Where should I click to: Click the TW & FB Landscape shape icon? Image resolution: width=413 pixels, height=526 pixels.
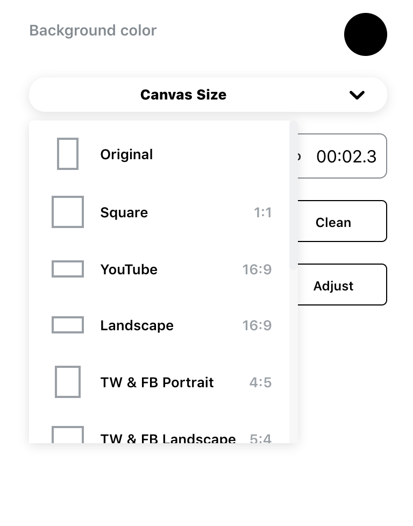pos(68,437)
